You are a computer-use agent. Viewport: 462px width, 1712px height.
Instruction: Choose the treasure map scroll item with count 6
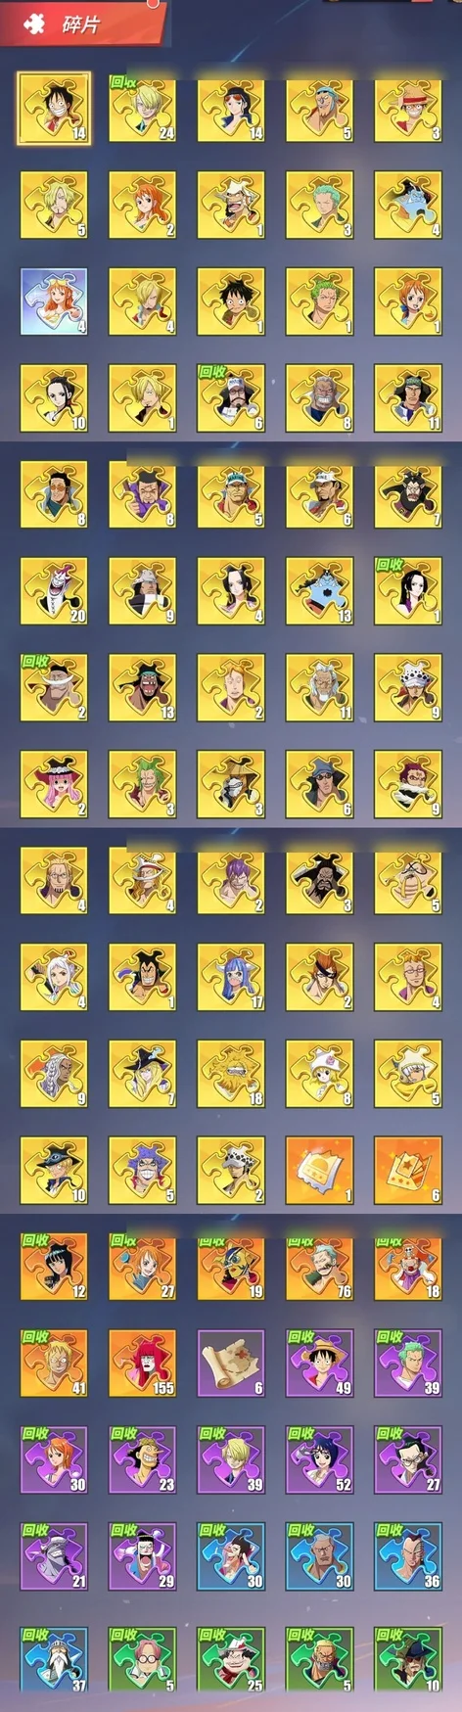231,1363
